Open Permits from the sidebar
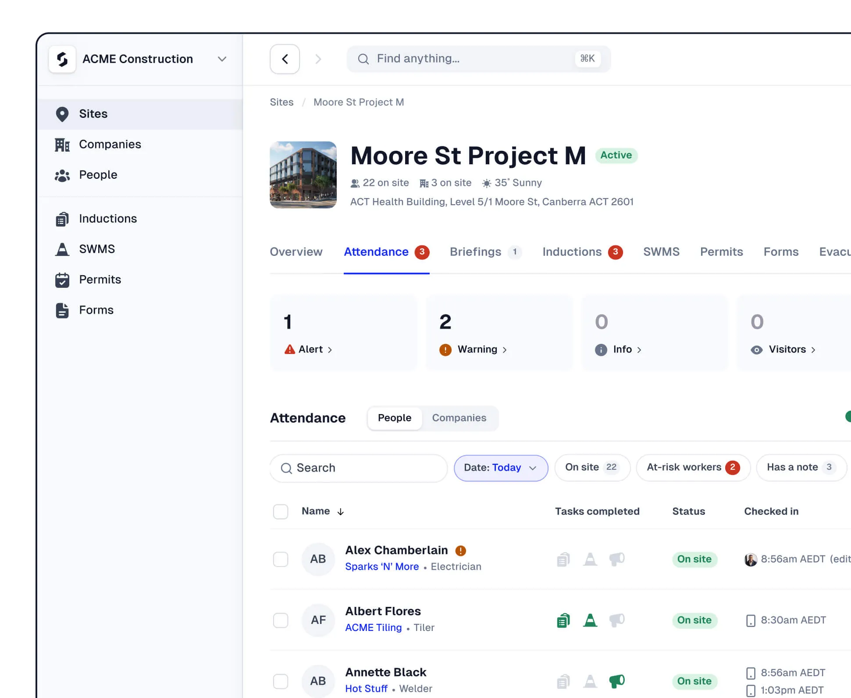The width and height of the screenshot is (851, 698). [100, 279]
